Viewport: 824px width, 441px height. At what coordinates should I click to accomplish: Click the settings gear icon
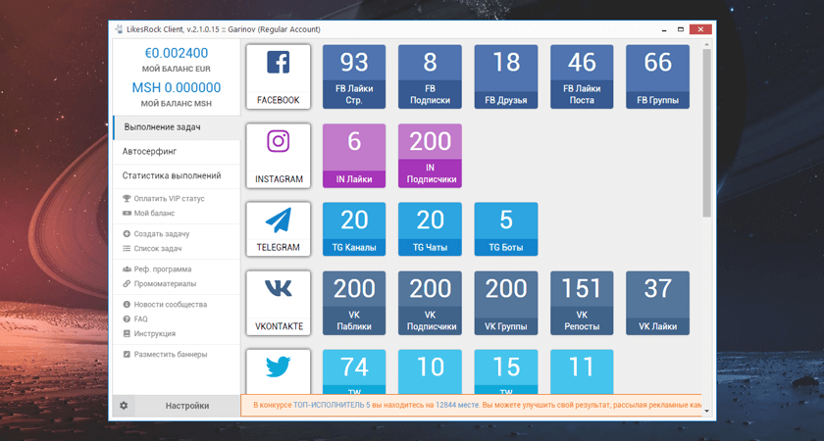(124, 406)
